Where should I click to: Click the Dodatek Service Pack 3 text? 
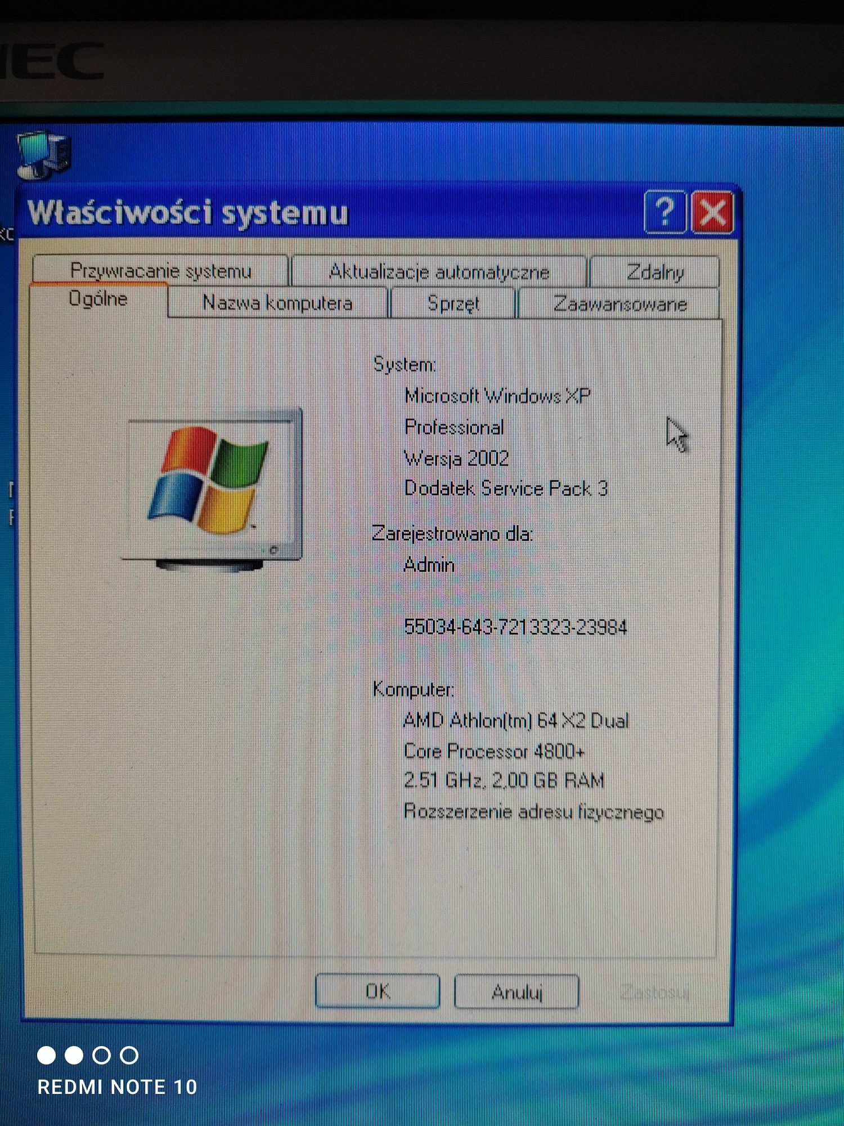506,488
